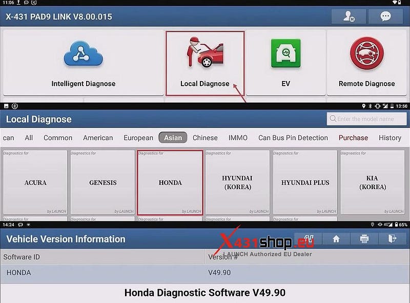
Task: Tap the location icon in 14:24 status bar
Action: tap(373, 225)
